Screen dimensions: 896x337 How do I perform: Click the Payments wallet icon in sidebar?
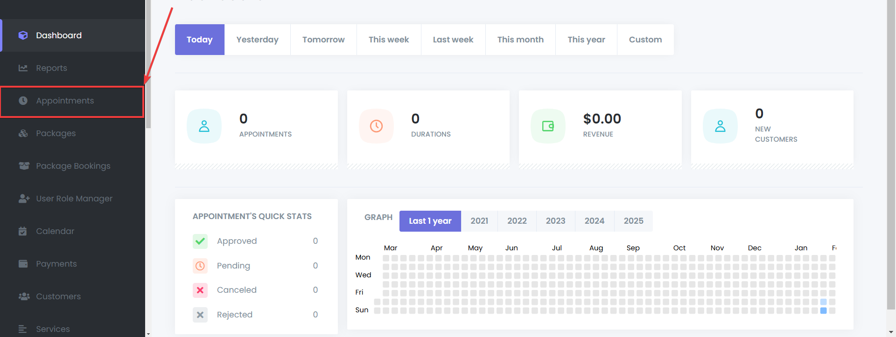tap(23, 264)
